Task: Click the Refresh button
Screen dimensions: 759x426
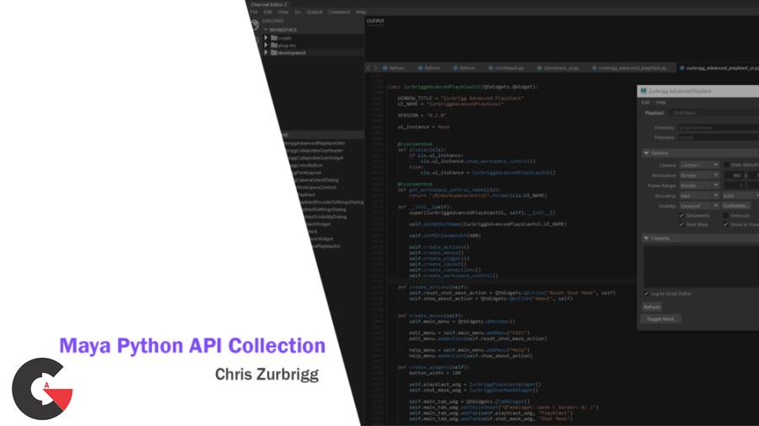Action: (652, 307)
